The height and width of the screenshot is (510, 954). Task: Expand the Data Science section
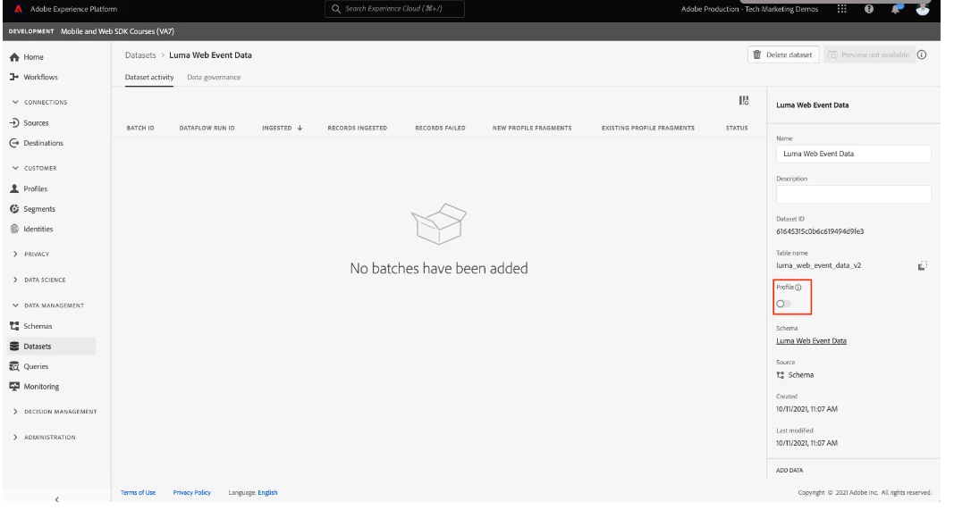pos(15,280)
